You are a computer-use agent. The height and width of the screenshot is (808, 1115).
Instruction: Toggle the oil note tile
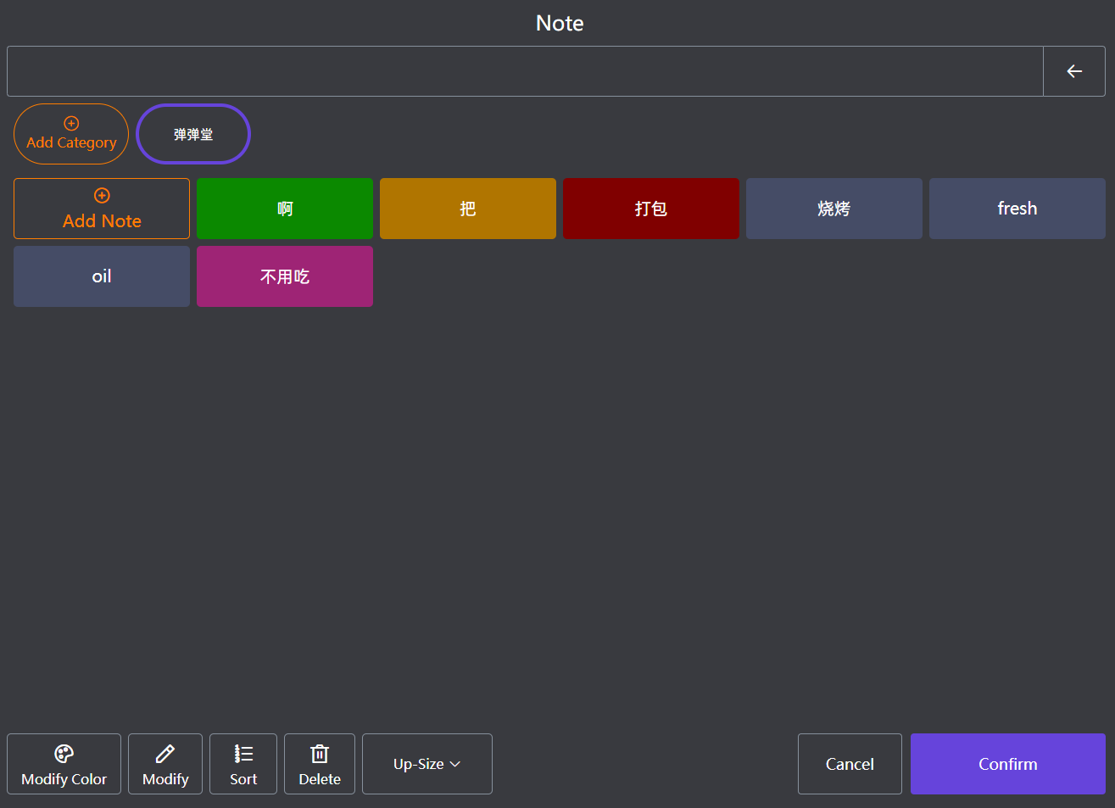click(102, 276)
